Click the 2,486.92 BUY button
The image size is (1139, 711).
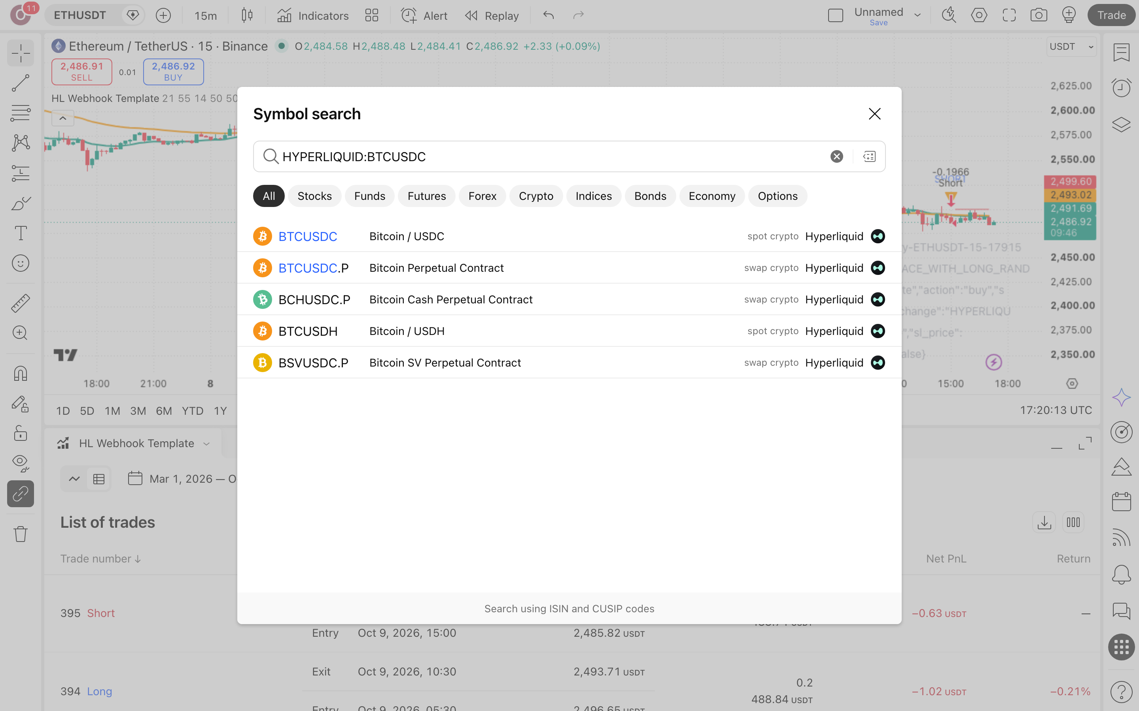173,71
